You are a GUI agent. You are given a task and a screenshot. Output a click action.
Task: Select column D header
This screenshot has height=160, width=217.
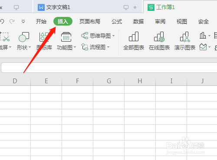point(15,81)
